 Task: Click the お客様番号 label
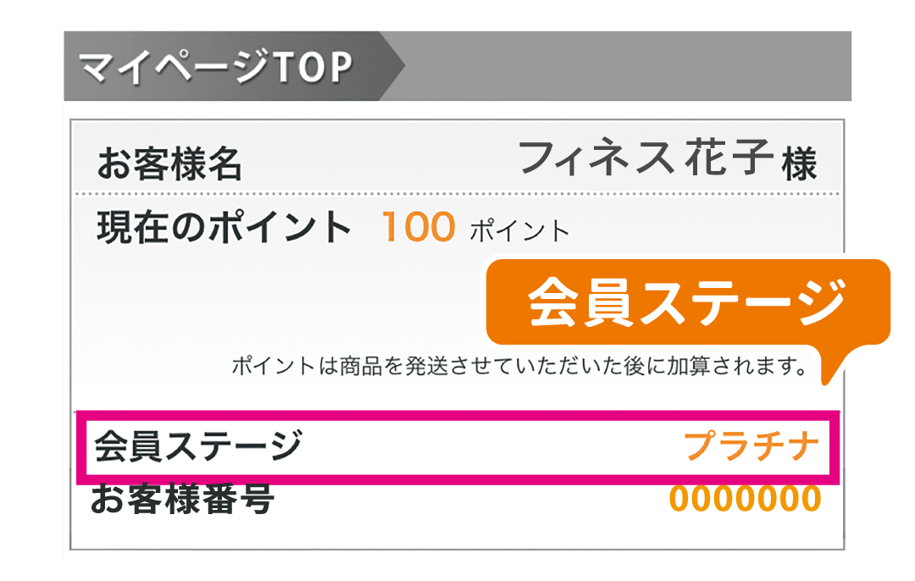coord(183,499)
